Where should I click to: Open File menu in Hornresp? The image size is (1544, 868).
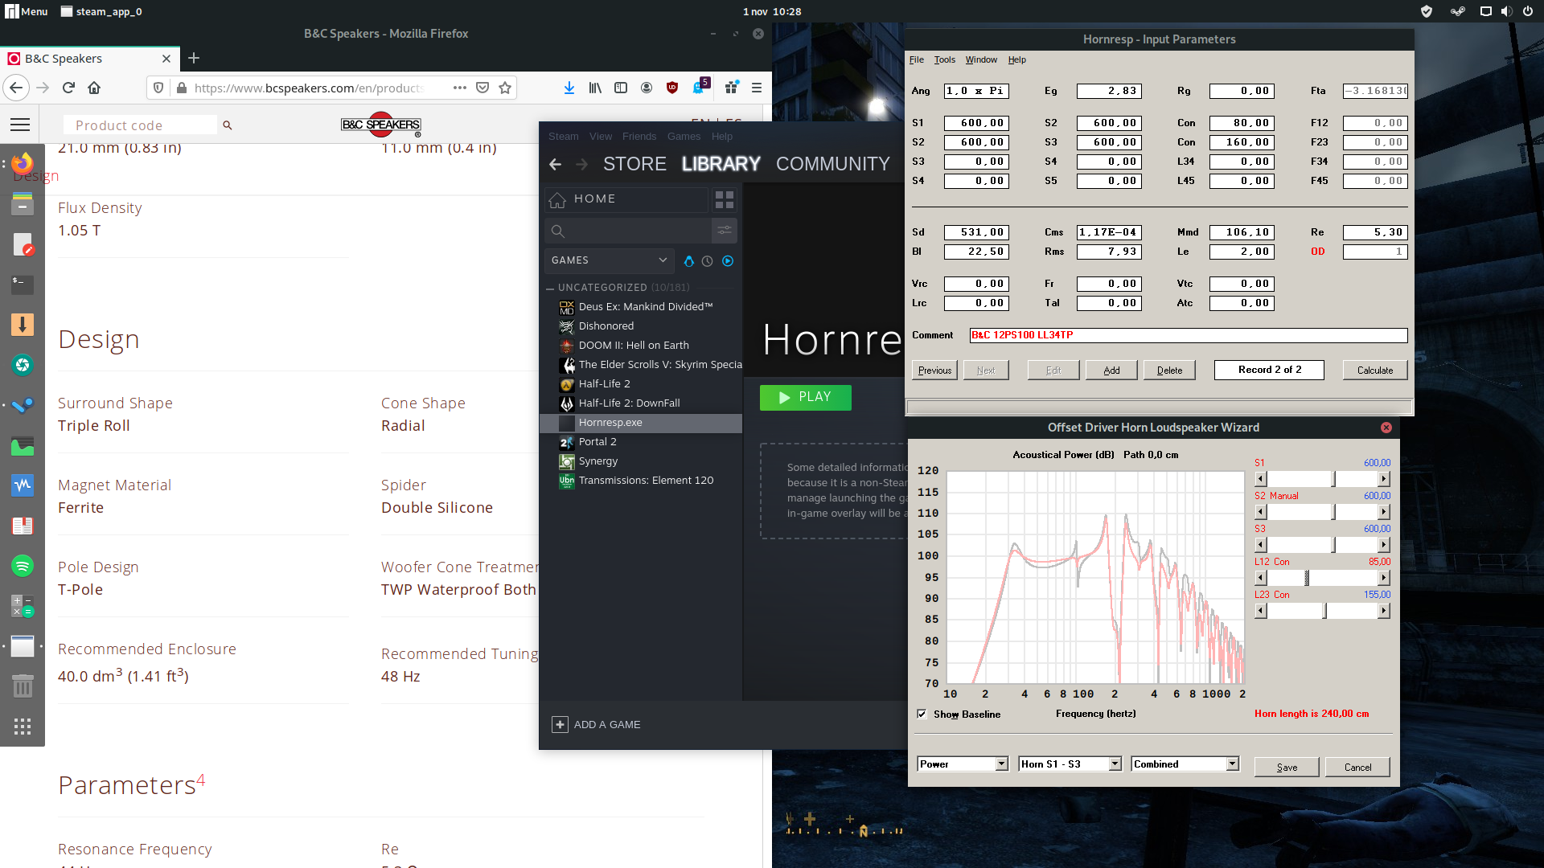click(x=916, y=59)
